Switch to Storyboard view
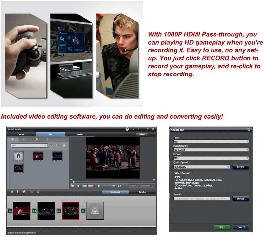This screenshot has width=264, height=240. coord(115,192)
